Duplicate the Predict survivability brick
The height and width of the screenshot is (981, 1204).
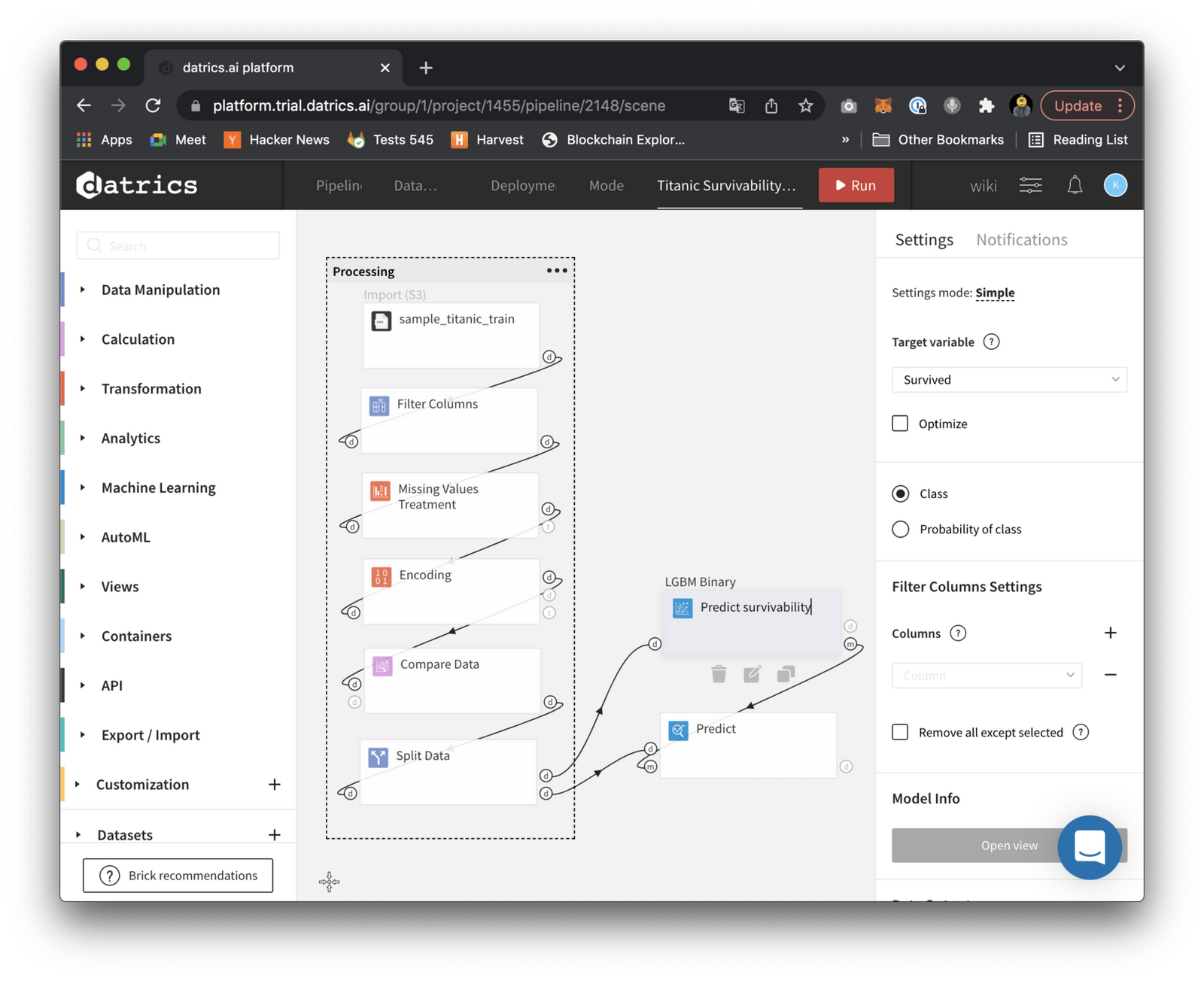pos(786,674)
